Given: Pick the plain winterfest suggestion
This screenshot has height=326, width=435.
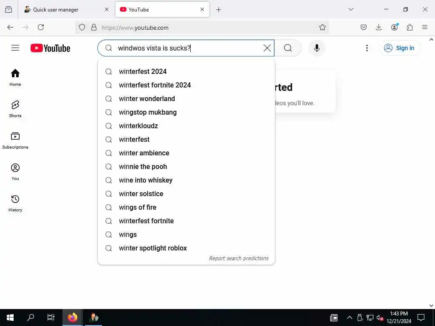Looking at the screenshot, I should point(186,139).
